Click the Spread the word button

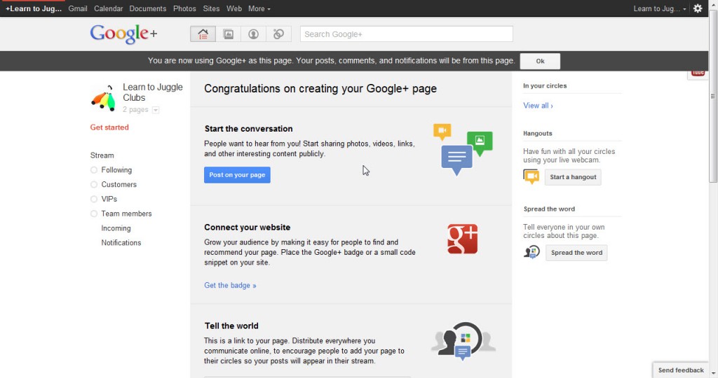click(576, 253)
